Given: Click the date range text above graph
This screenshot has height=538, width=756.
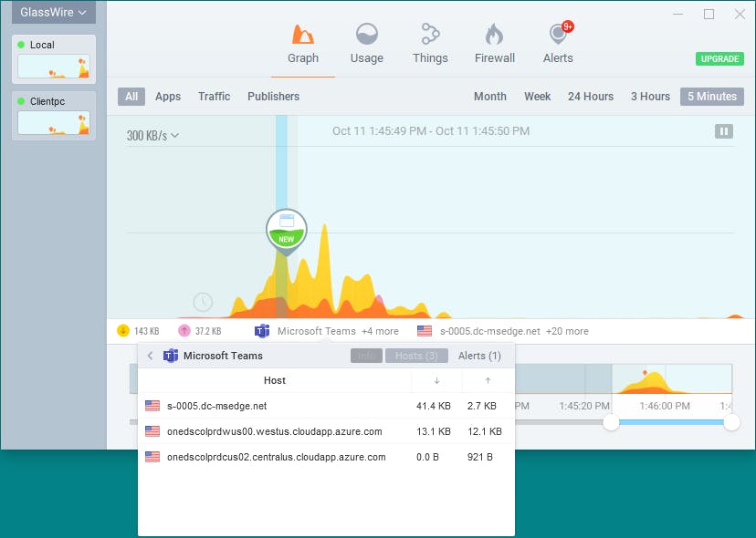Looking at the screenshot, I should point(431,131).
